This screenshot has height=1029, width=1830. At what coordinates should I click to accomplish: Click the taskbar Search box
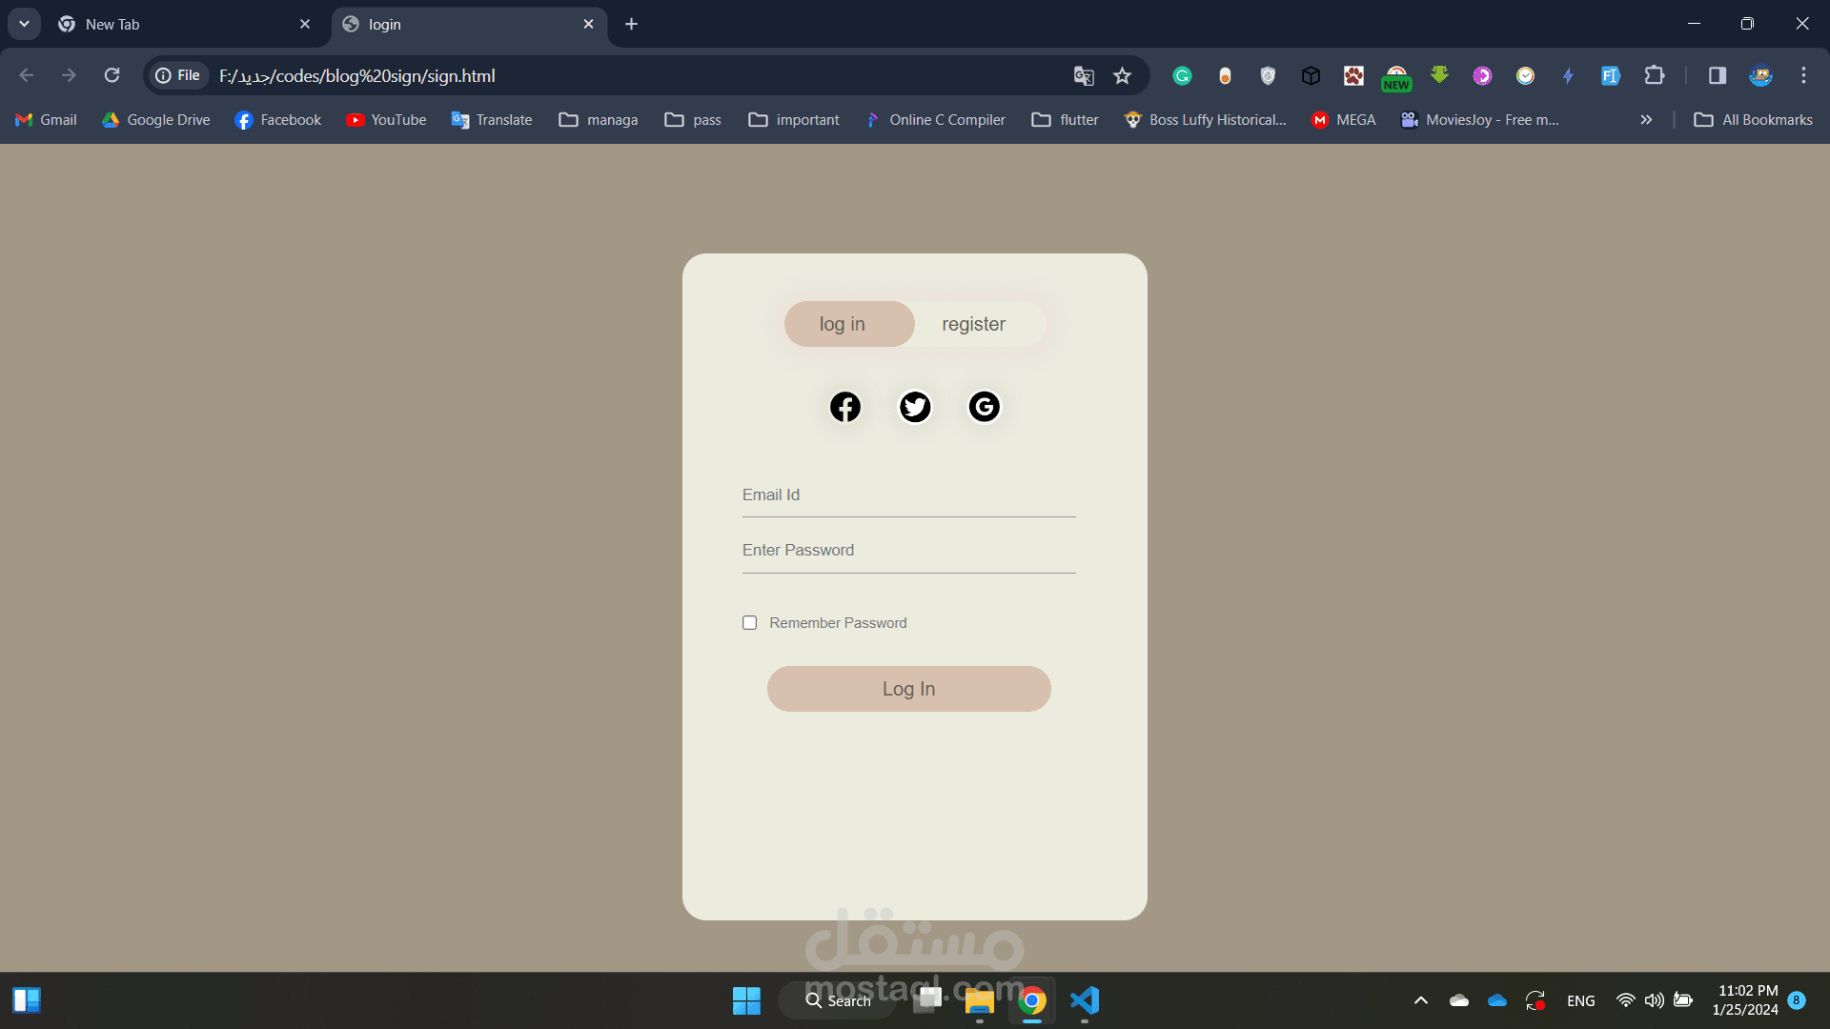pos(838,1000)
